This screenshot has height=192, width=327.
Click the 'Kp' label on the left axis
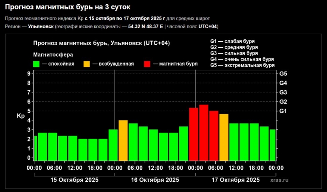tap(20, 116)
